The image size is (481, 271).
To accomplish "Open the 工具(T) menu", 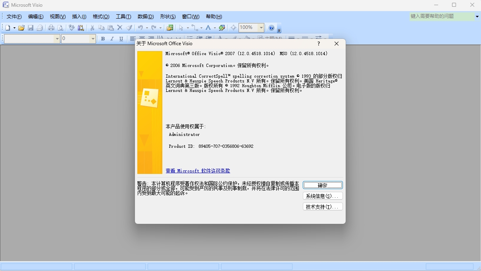I will [x=123, y=17].
